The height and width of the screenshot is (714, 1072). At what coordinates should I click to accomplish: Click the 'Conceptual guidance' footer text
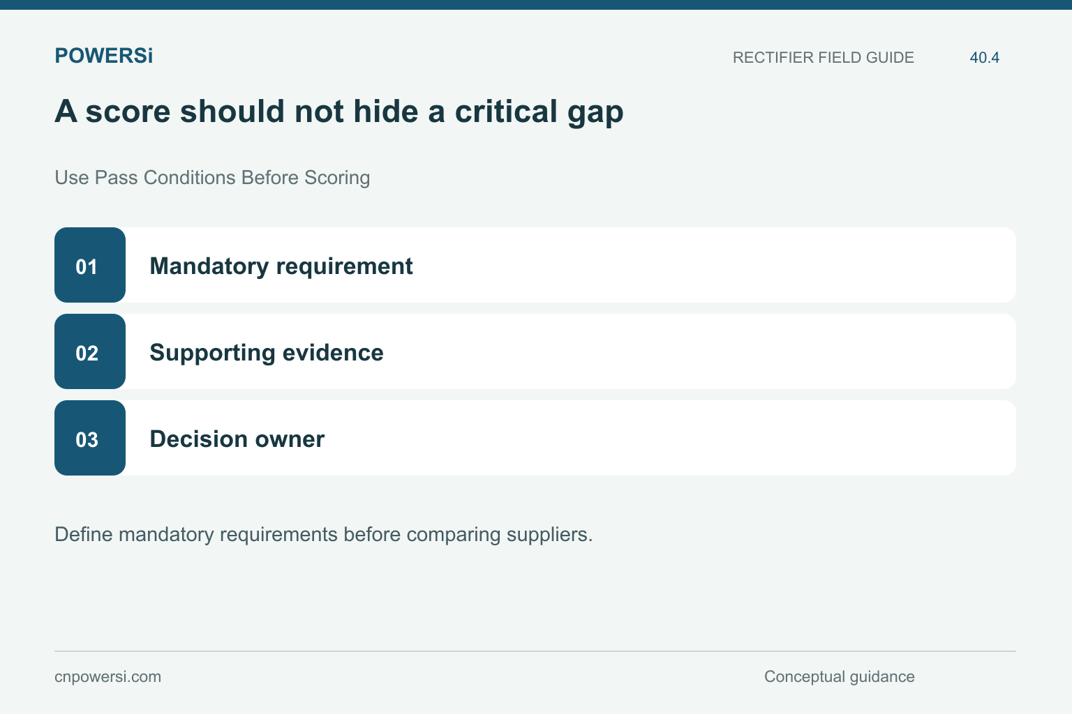[x=839, y=677]
